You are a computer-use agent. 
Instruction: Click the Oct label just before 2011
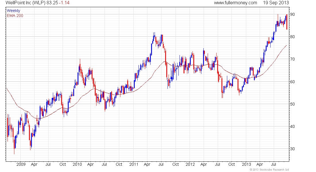click(119, 164)
